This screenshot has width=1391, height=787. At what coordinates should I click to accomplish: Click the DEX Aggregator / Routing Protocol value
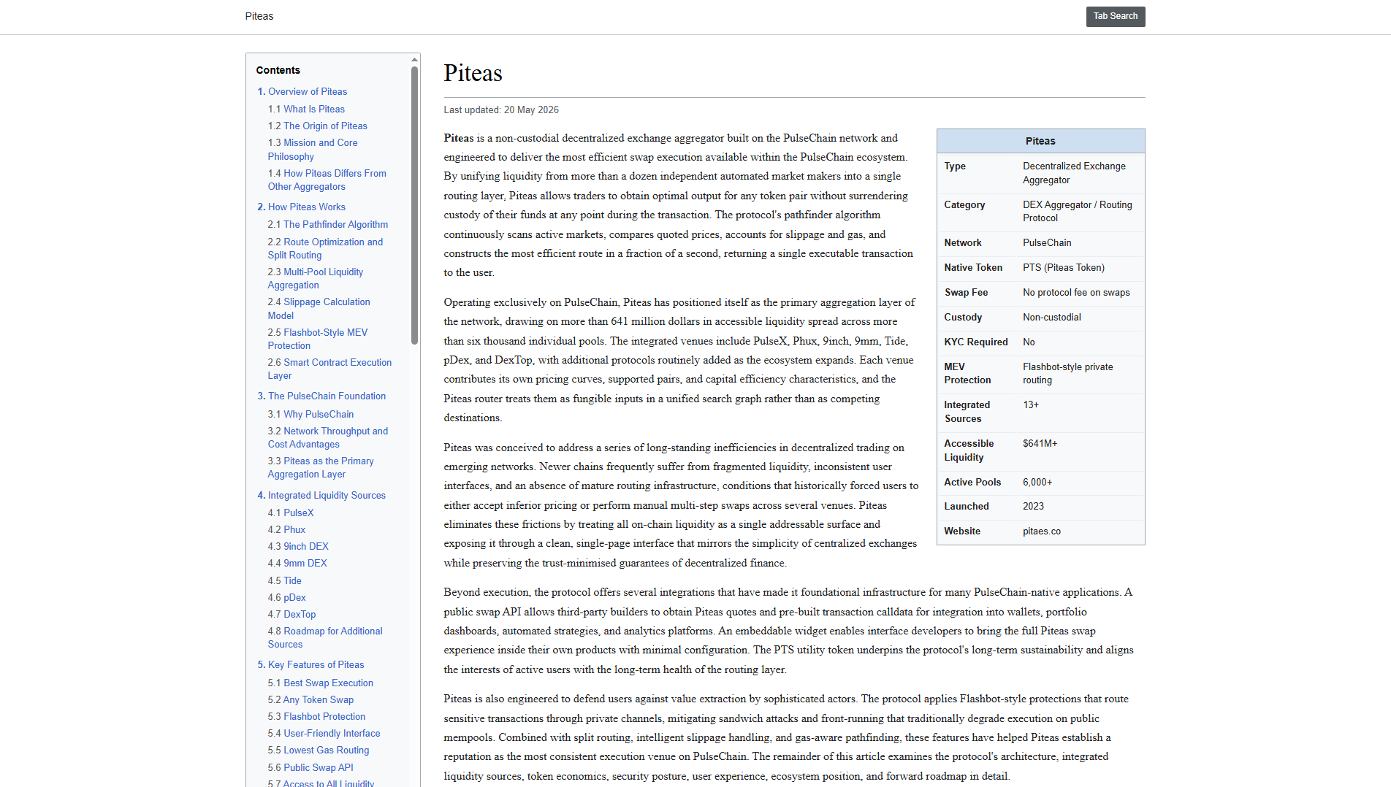pos(1077,211)
